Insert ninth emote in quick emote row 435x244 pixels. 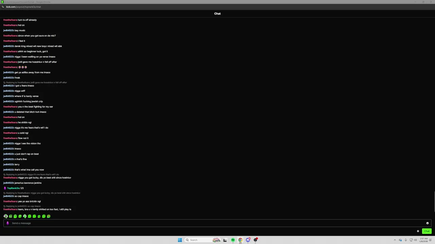pos(44,216)
